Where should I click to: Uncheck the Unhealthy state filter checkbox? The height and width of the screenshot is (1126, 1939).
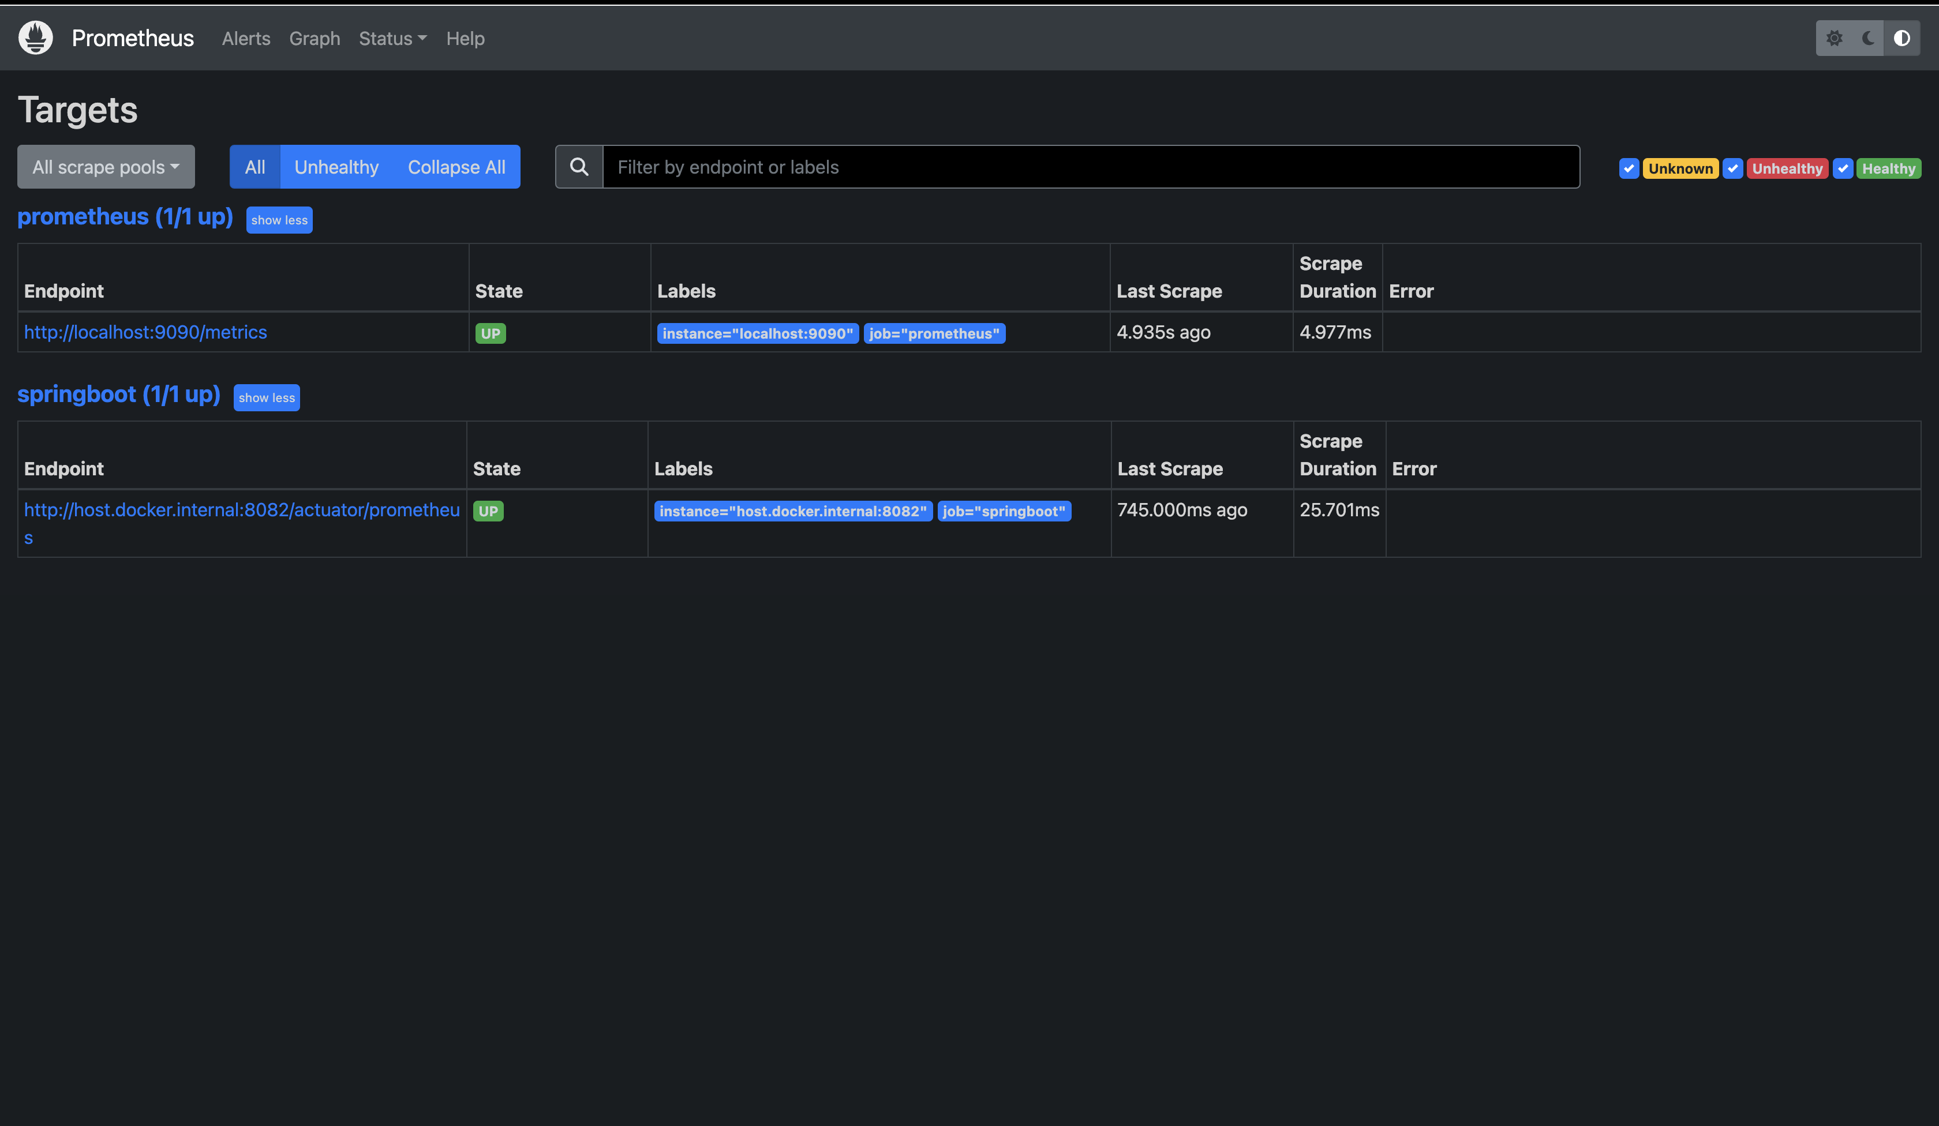tap(1732, 168)
